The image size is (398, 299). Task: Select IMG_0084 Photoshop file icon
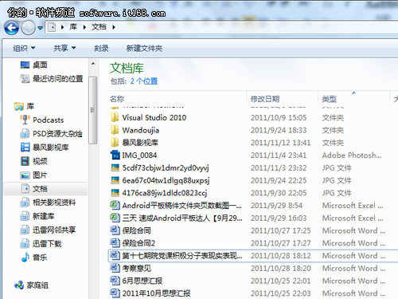tap(115, 155)
